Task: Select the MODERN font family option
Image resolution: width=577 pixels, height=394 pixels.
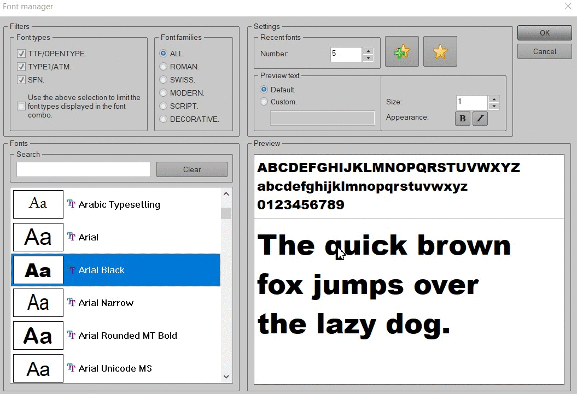Action: pos(164,93)
